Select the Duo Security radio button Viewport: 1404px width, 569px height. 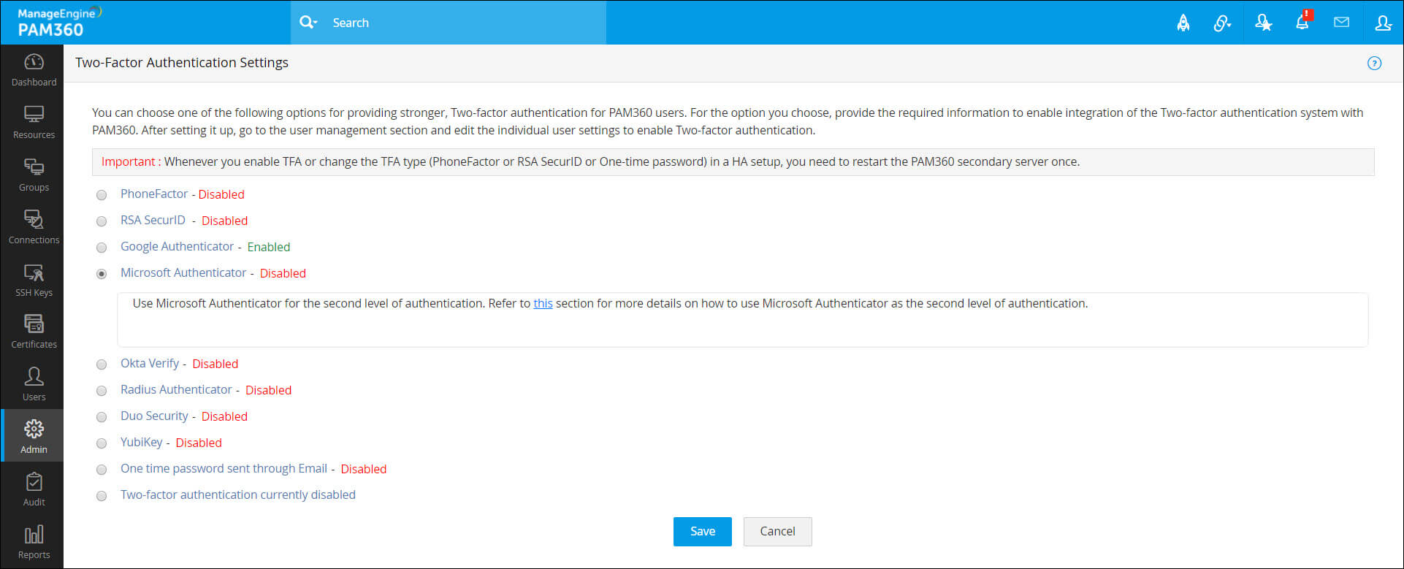tap(102, 417)
